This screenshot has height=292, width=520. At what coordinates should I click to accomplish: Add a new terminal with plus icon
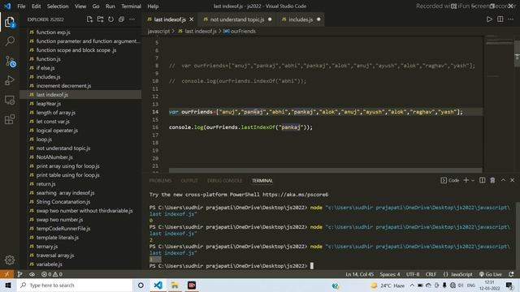coord(466,180)
